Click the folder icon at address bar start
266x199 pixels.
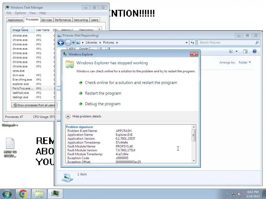pyautogui.click(x=78, y=43)
